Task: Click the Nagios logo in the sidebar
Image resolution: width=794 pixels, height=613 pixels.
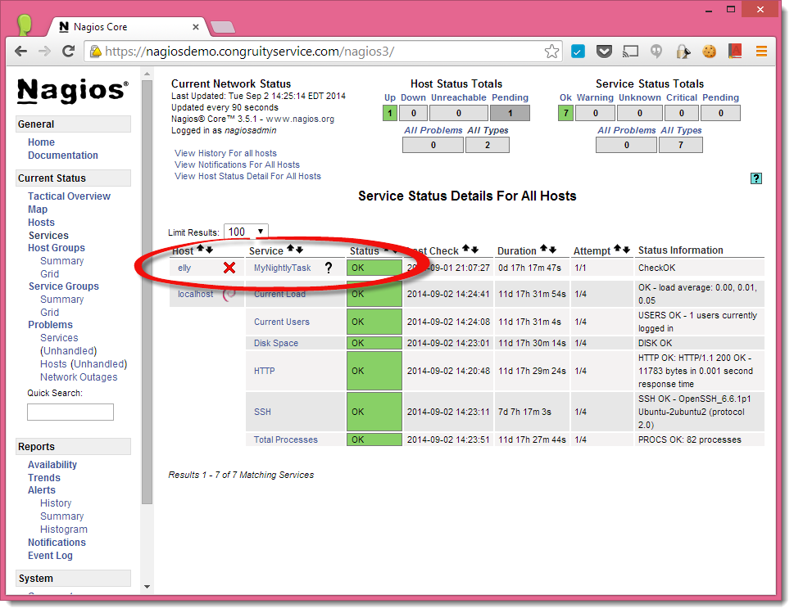Action: click(73, 91)
